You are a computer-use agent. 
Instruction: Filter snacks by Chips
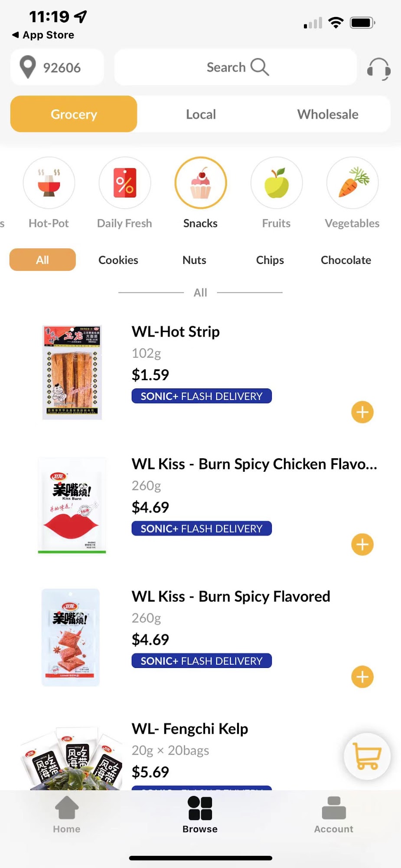pyautogui.click(x=270, y=260)
